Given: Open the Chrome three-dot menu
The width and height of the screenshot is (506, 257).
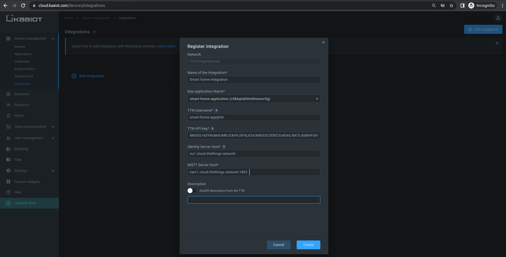Looking at the screenshot, I should click(x=503, y=6).
